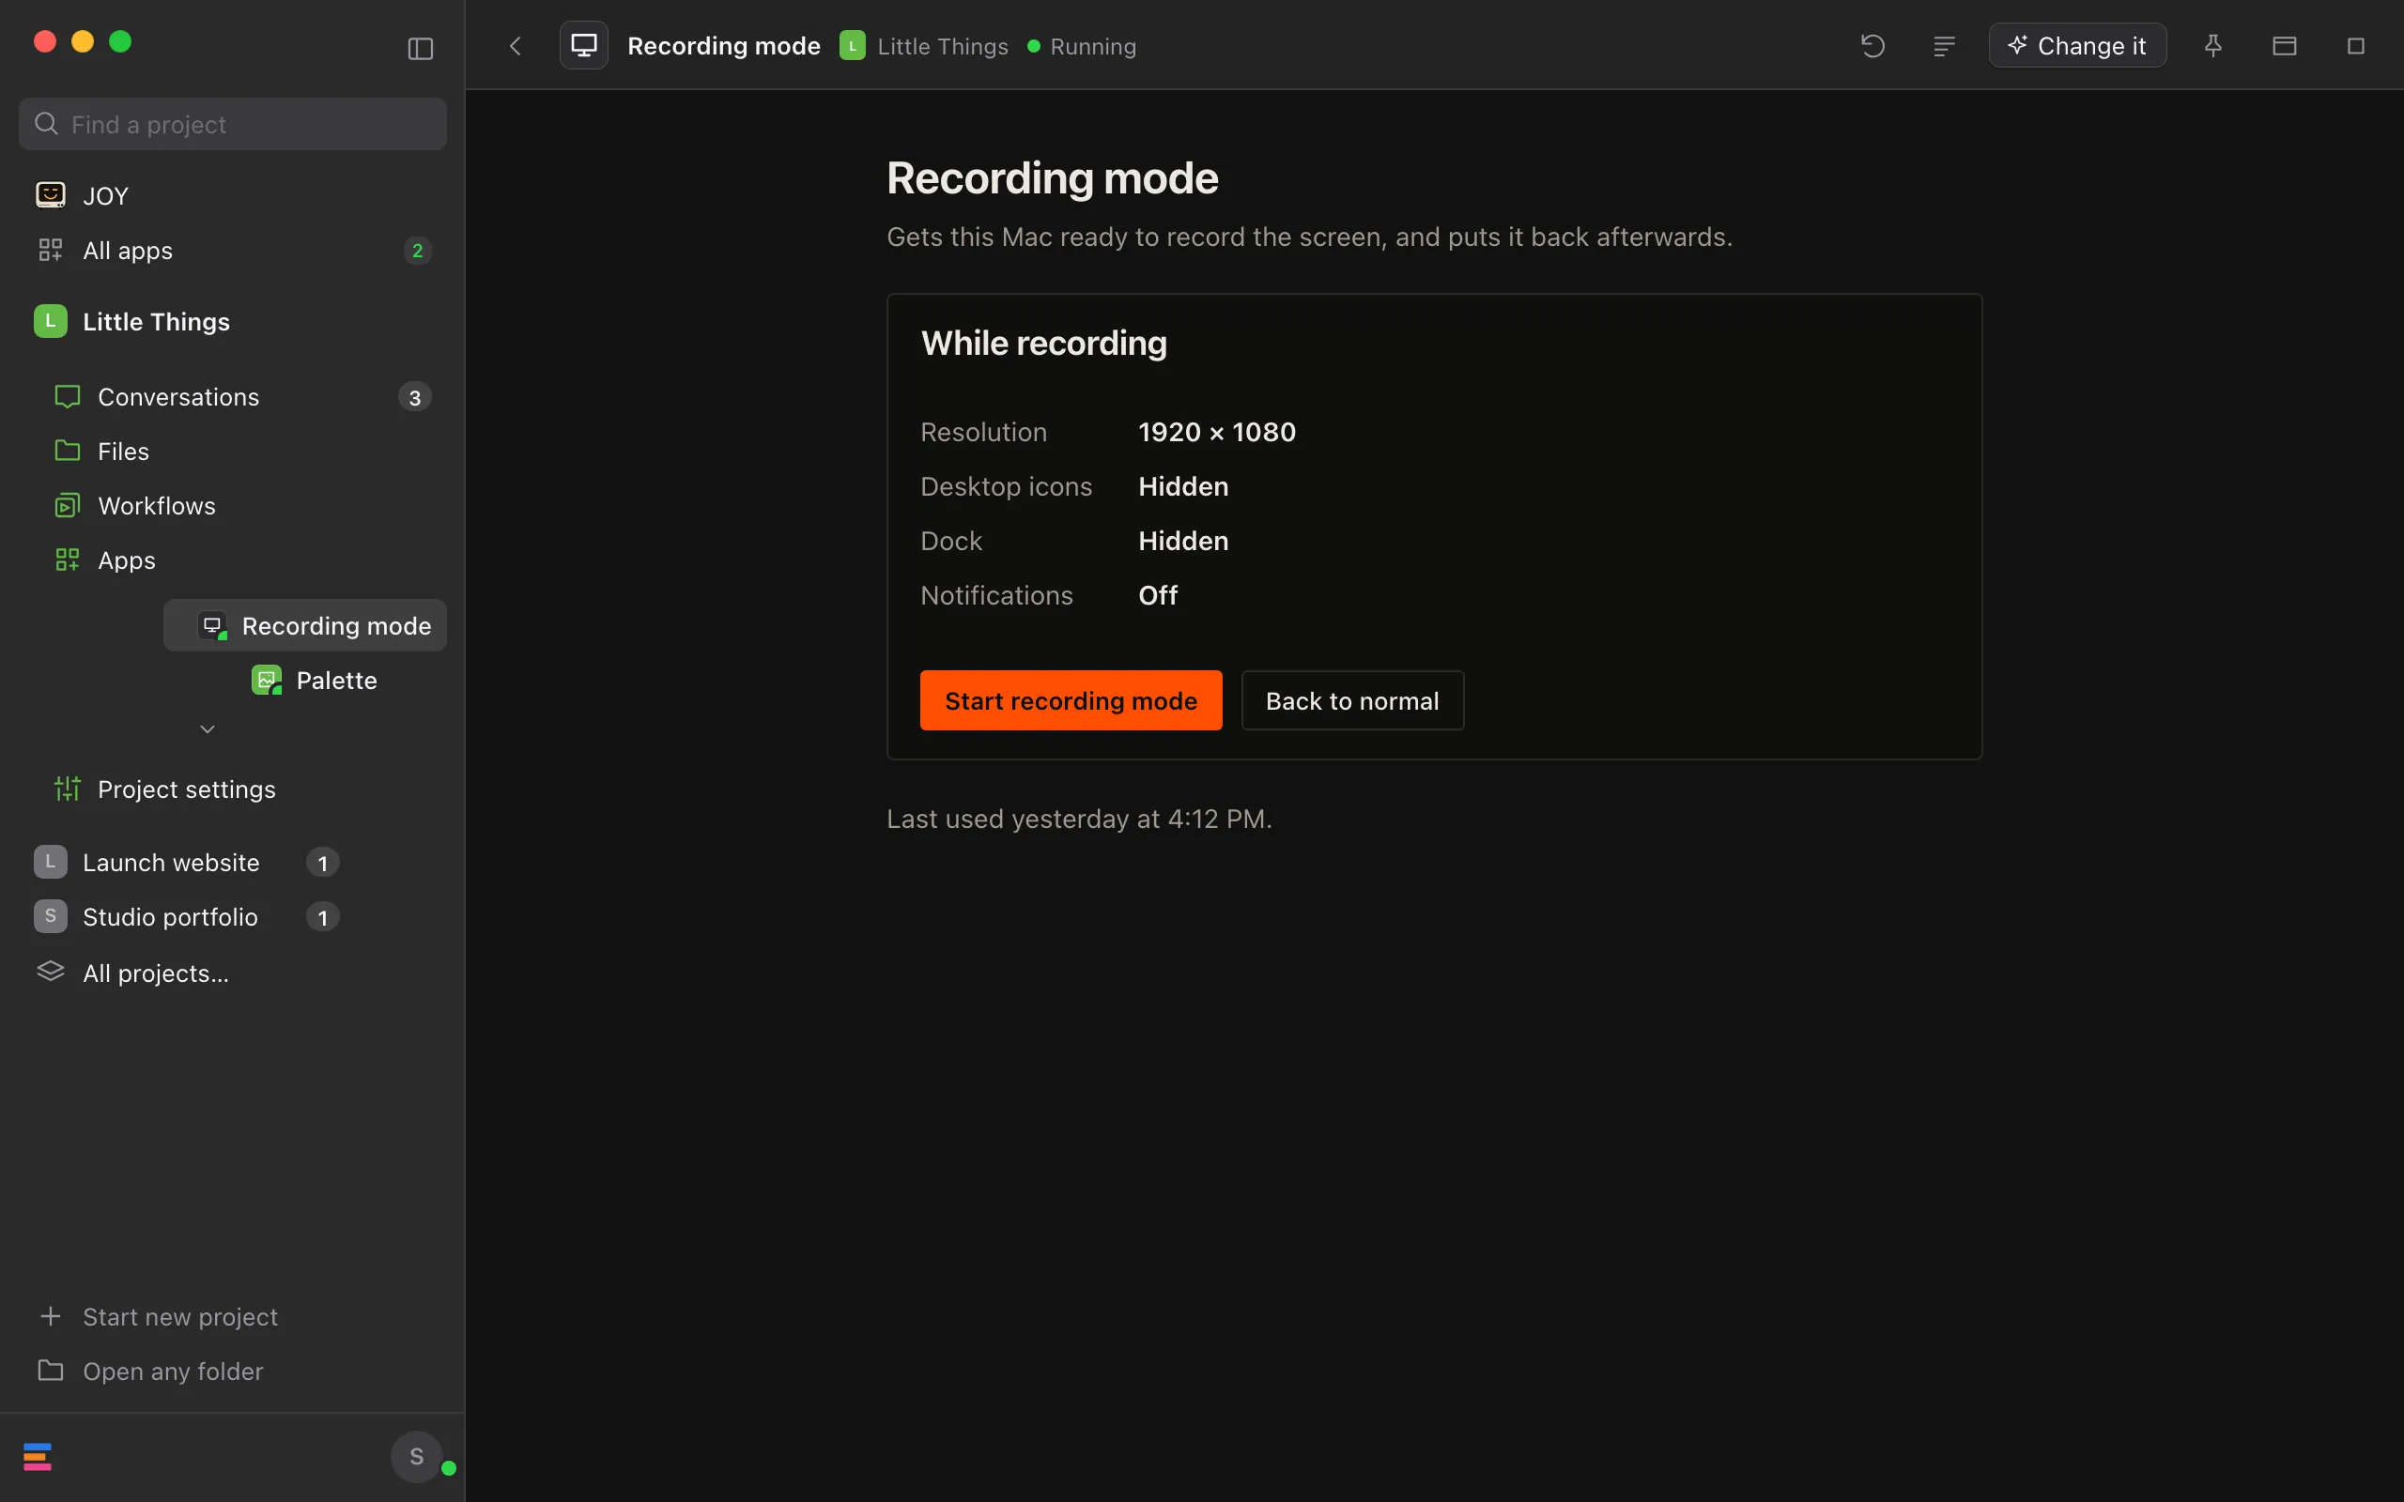Open the Studio portfolio project
This screenshot has width=2404, height=1502.
pyautogui.click(x=186, y=917)
